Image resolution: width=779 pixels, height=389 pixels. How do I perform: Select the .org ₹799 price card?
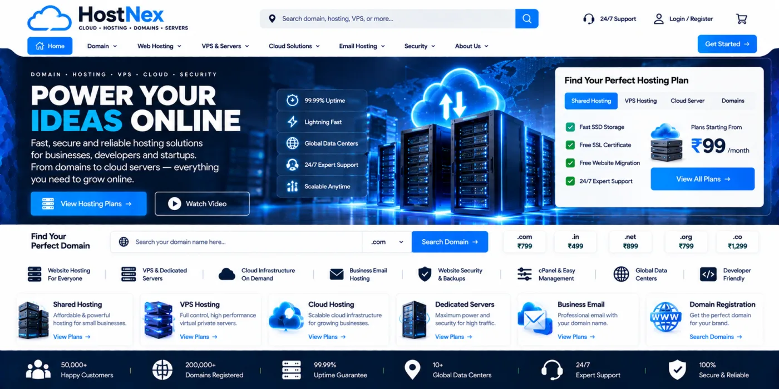686,242
